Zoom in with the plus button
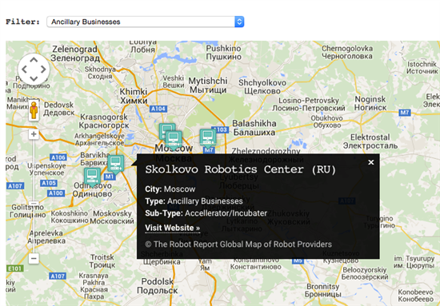The width and height of the screenshot is (440, 306). pyautogui.click(x=34, y=134)
